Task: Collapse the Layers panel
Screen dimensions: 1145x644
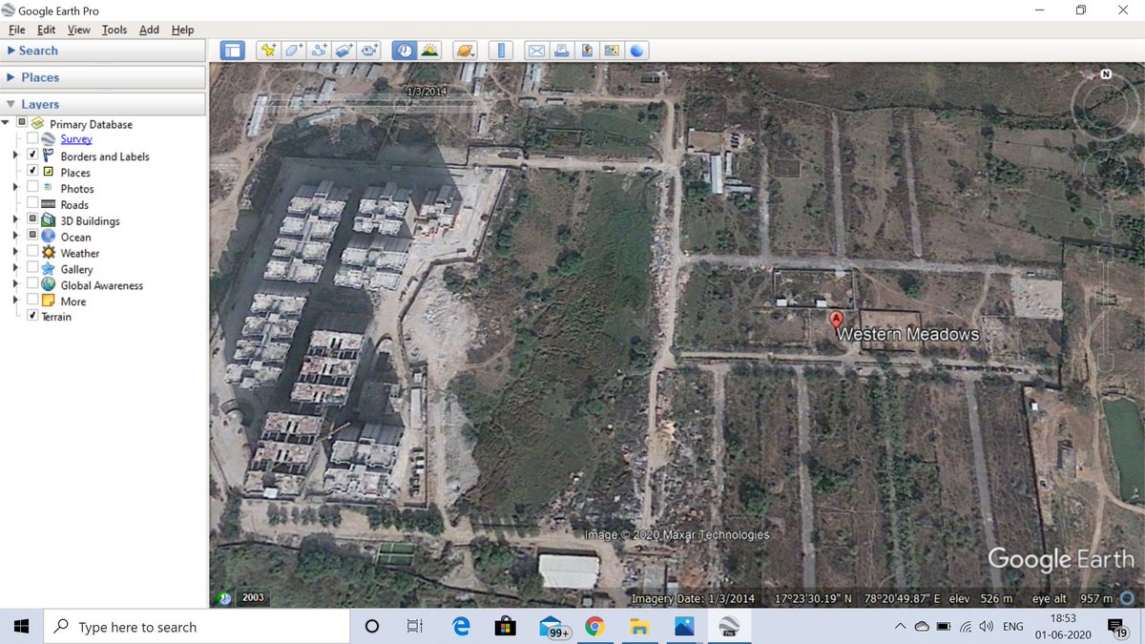Action: pyautogui.click(x=103, y=104)
